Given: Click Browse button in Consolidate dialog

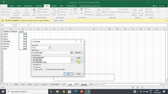Looking at the screenshot, I should coord(78,53).
